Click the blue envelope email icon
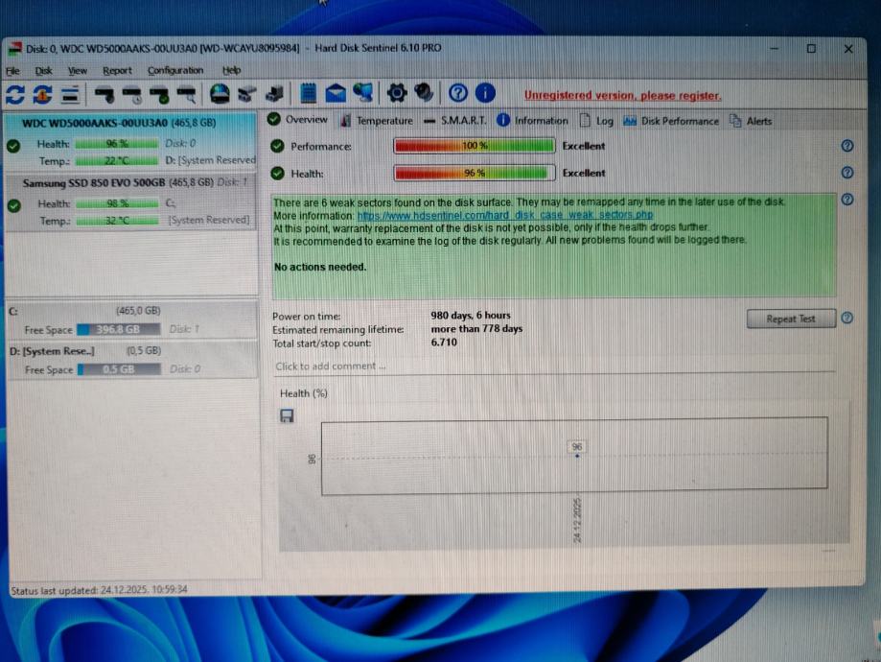This screenshot has width=881, height=662. (336, 93)
